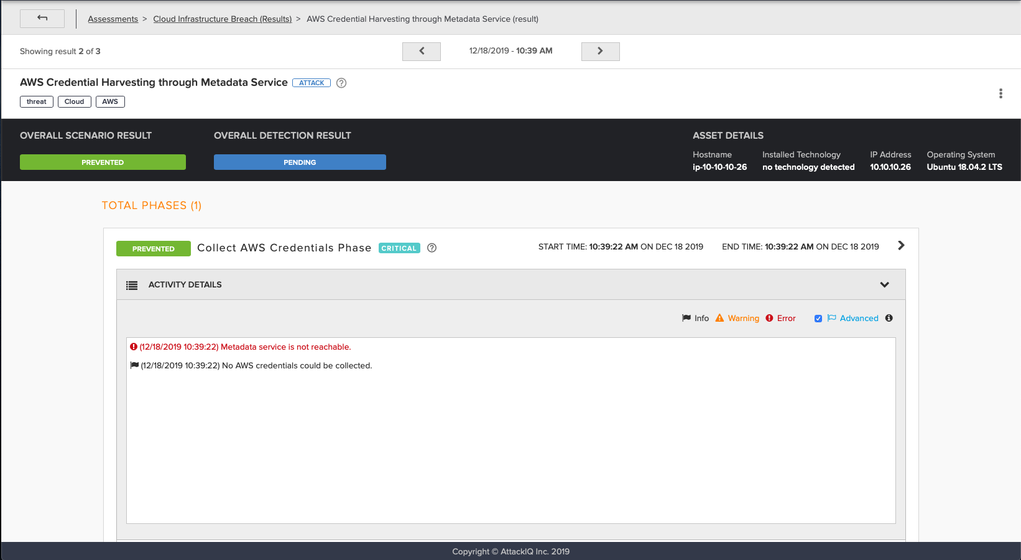Go to the previous result
Image resolution: width=1021 pixels, height=560 pixels.
point(422,51)
